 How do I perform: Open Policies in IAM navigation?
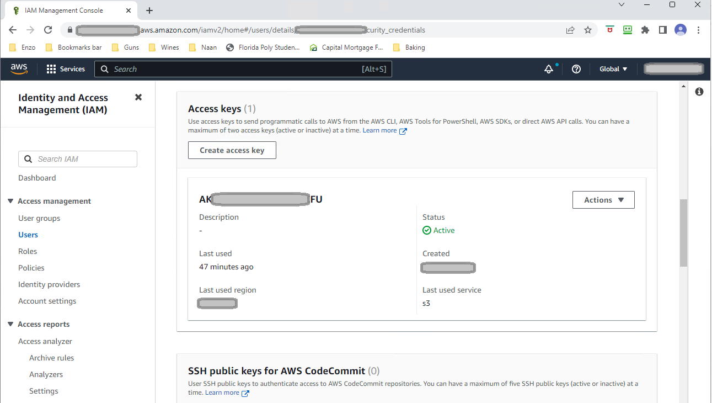[x=31, y=268]
